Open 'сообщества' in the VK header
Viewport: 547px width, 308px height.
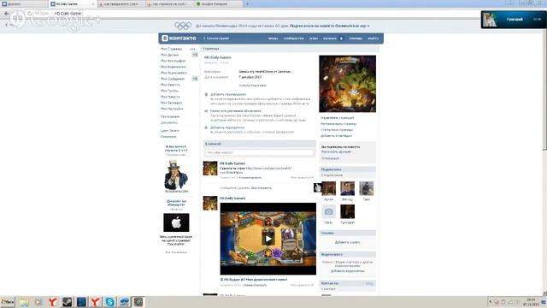click(294, 38)
